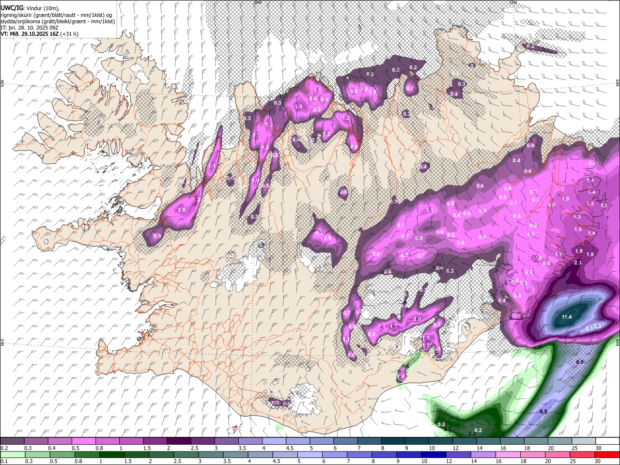Click the 0.1 label in the lower legend
Screen dimensions: 620x465
coord(4,461)
